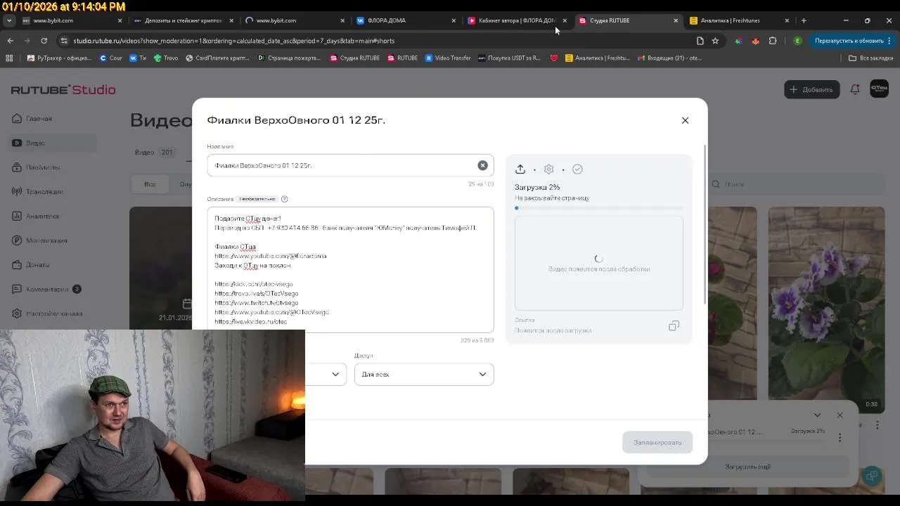Screen dimensions: 900x506
Task: Select the Видео 201 tab
Action: coord(153,153)
